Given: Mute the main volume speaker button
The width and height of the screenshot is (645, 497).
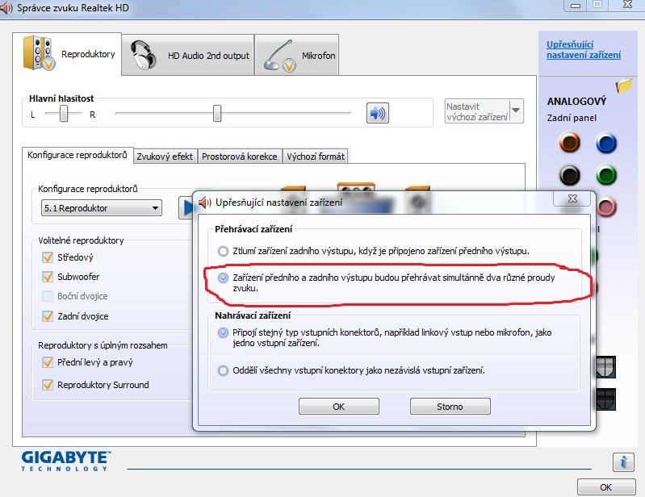Looking at the screenshot, I should (x=377, y=113).
